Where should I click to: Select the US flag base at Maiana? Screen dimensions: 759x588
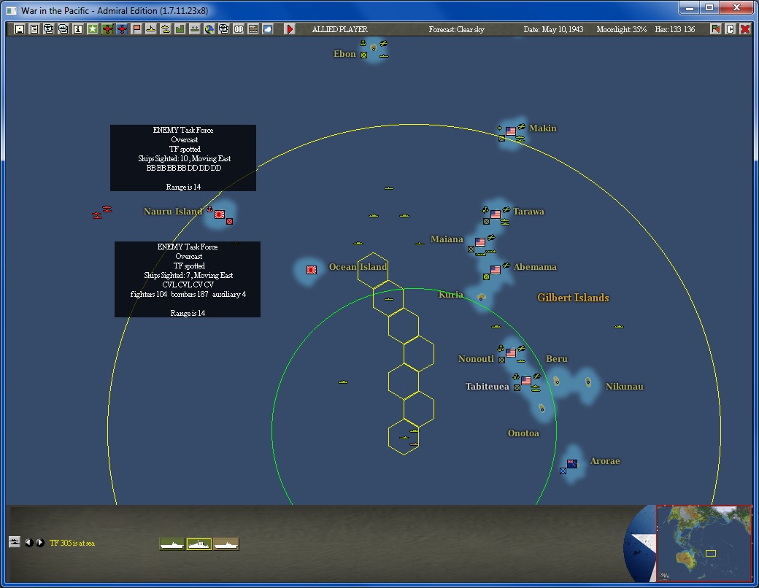point(479,242)
